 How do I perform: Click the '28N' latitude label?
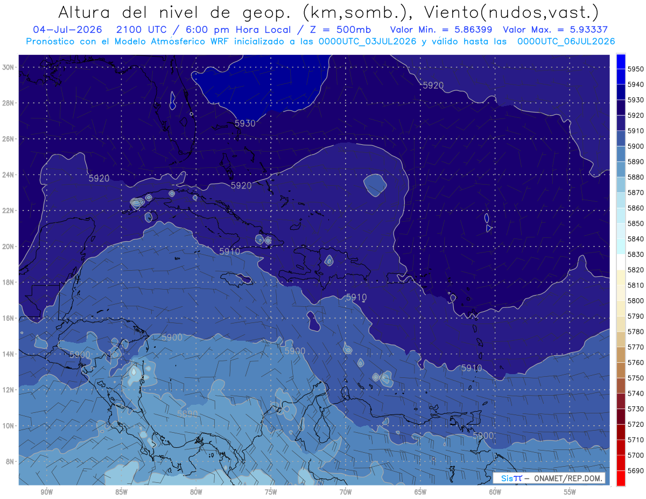click(8, 103)
